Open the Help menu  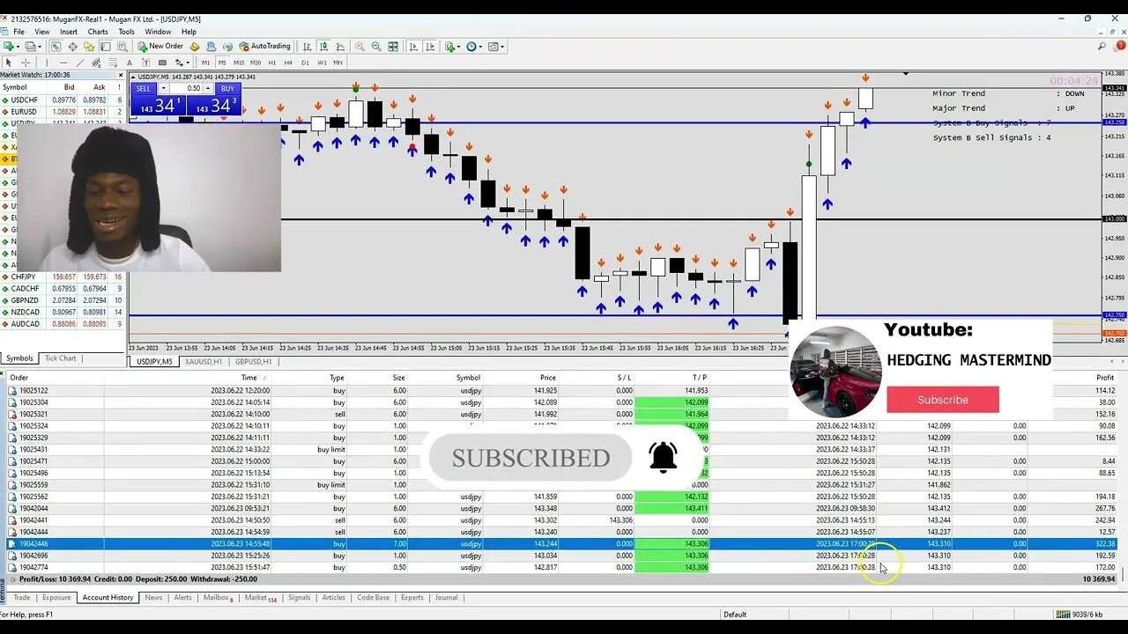[x=189, y=32]
